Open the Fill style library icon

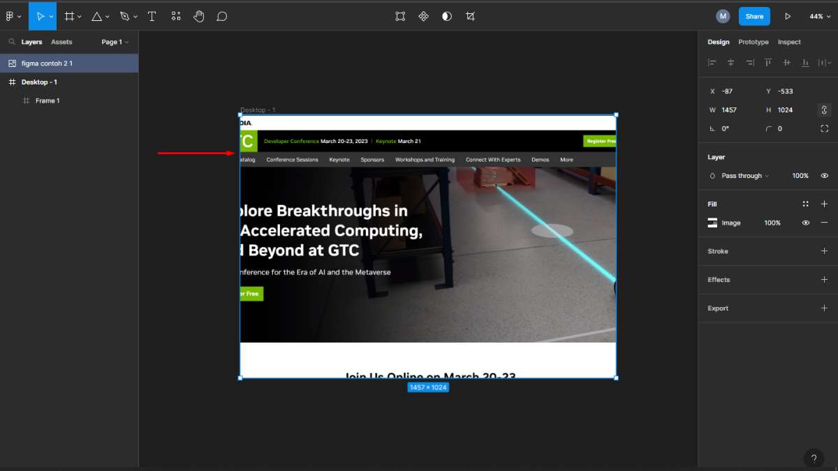[805, 204]
